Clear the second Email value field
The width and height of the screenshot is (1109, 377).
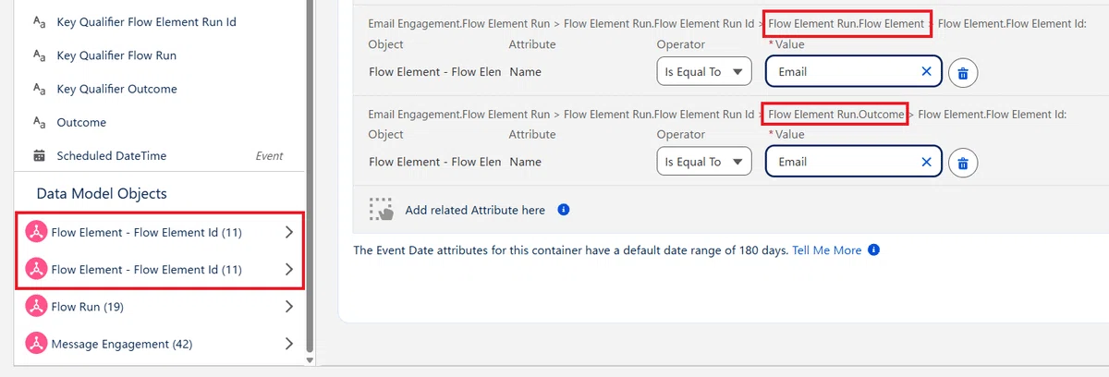pos(926,162)
